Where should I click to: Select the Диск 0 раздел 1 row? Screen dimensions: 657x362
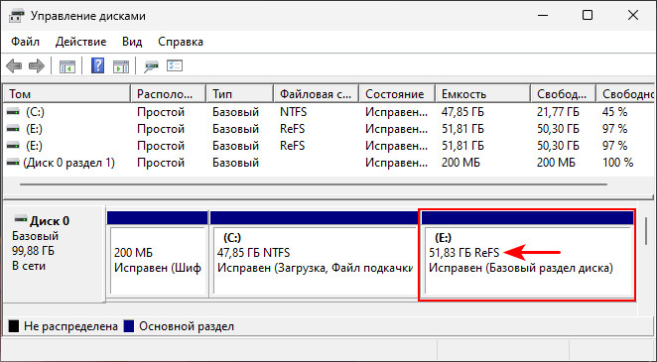click(328, 163)
